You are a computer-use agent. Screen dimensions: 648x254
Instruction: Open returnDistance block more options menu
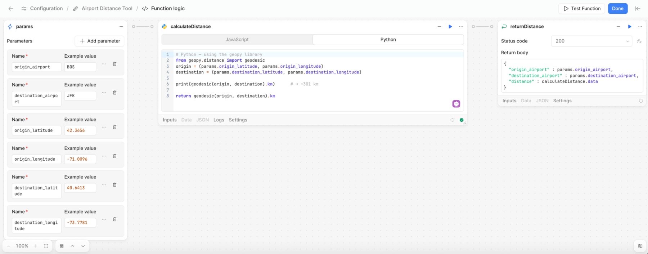(x=640, y=27)
